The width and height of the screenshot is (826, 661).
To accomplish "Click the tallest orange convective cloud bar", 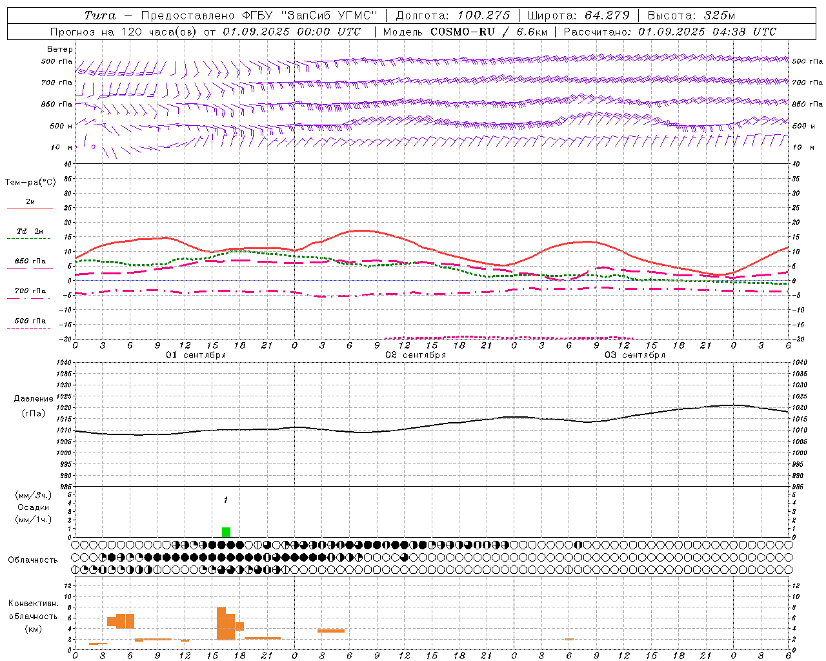I will click(x=221, y=624).
